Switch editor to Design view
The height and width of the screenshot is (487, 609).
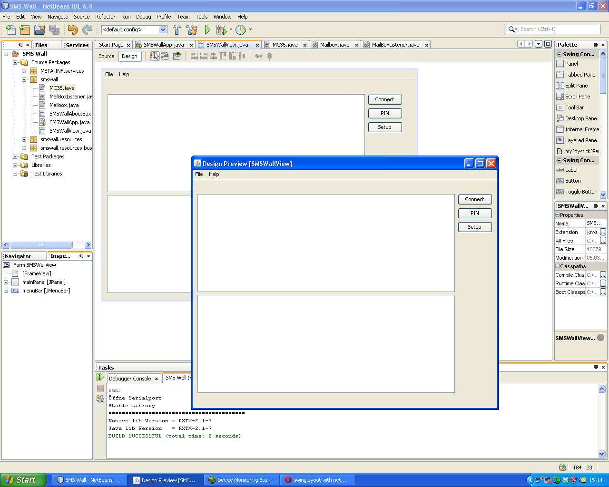(129, 56)
